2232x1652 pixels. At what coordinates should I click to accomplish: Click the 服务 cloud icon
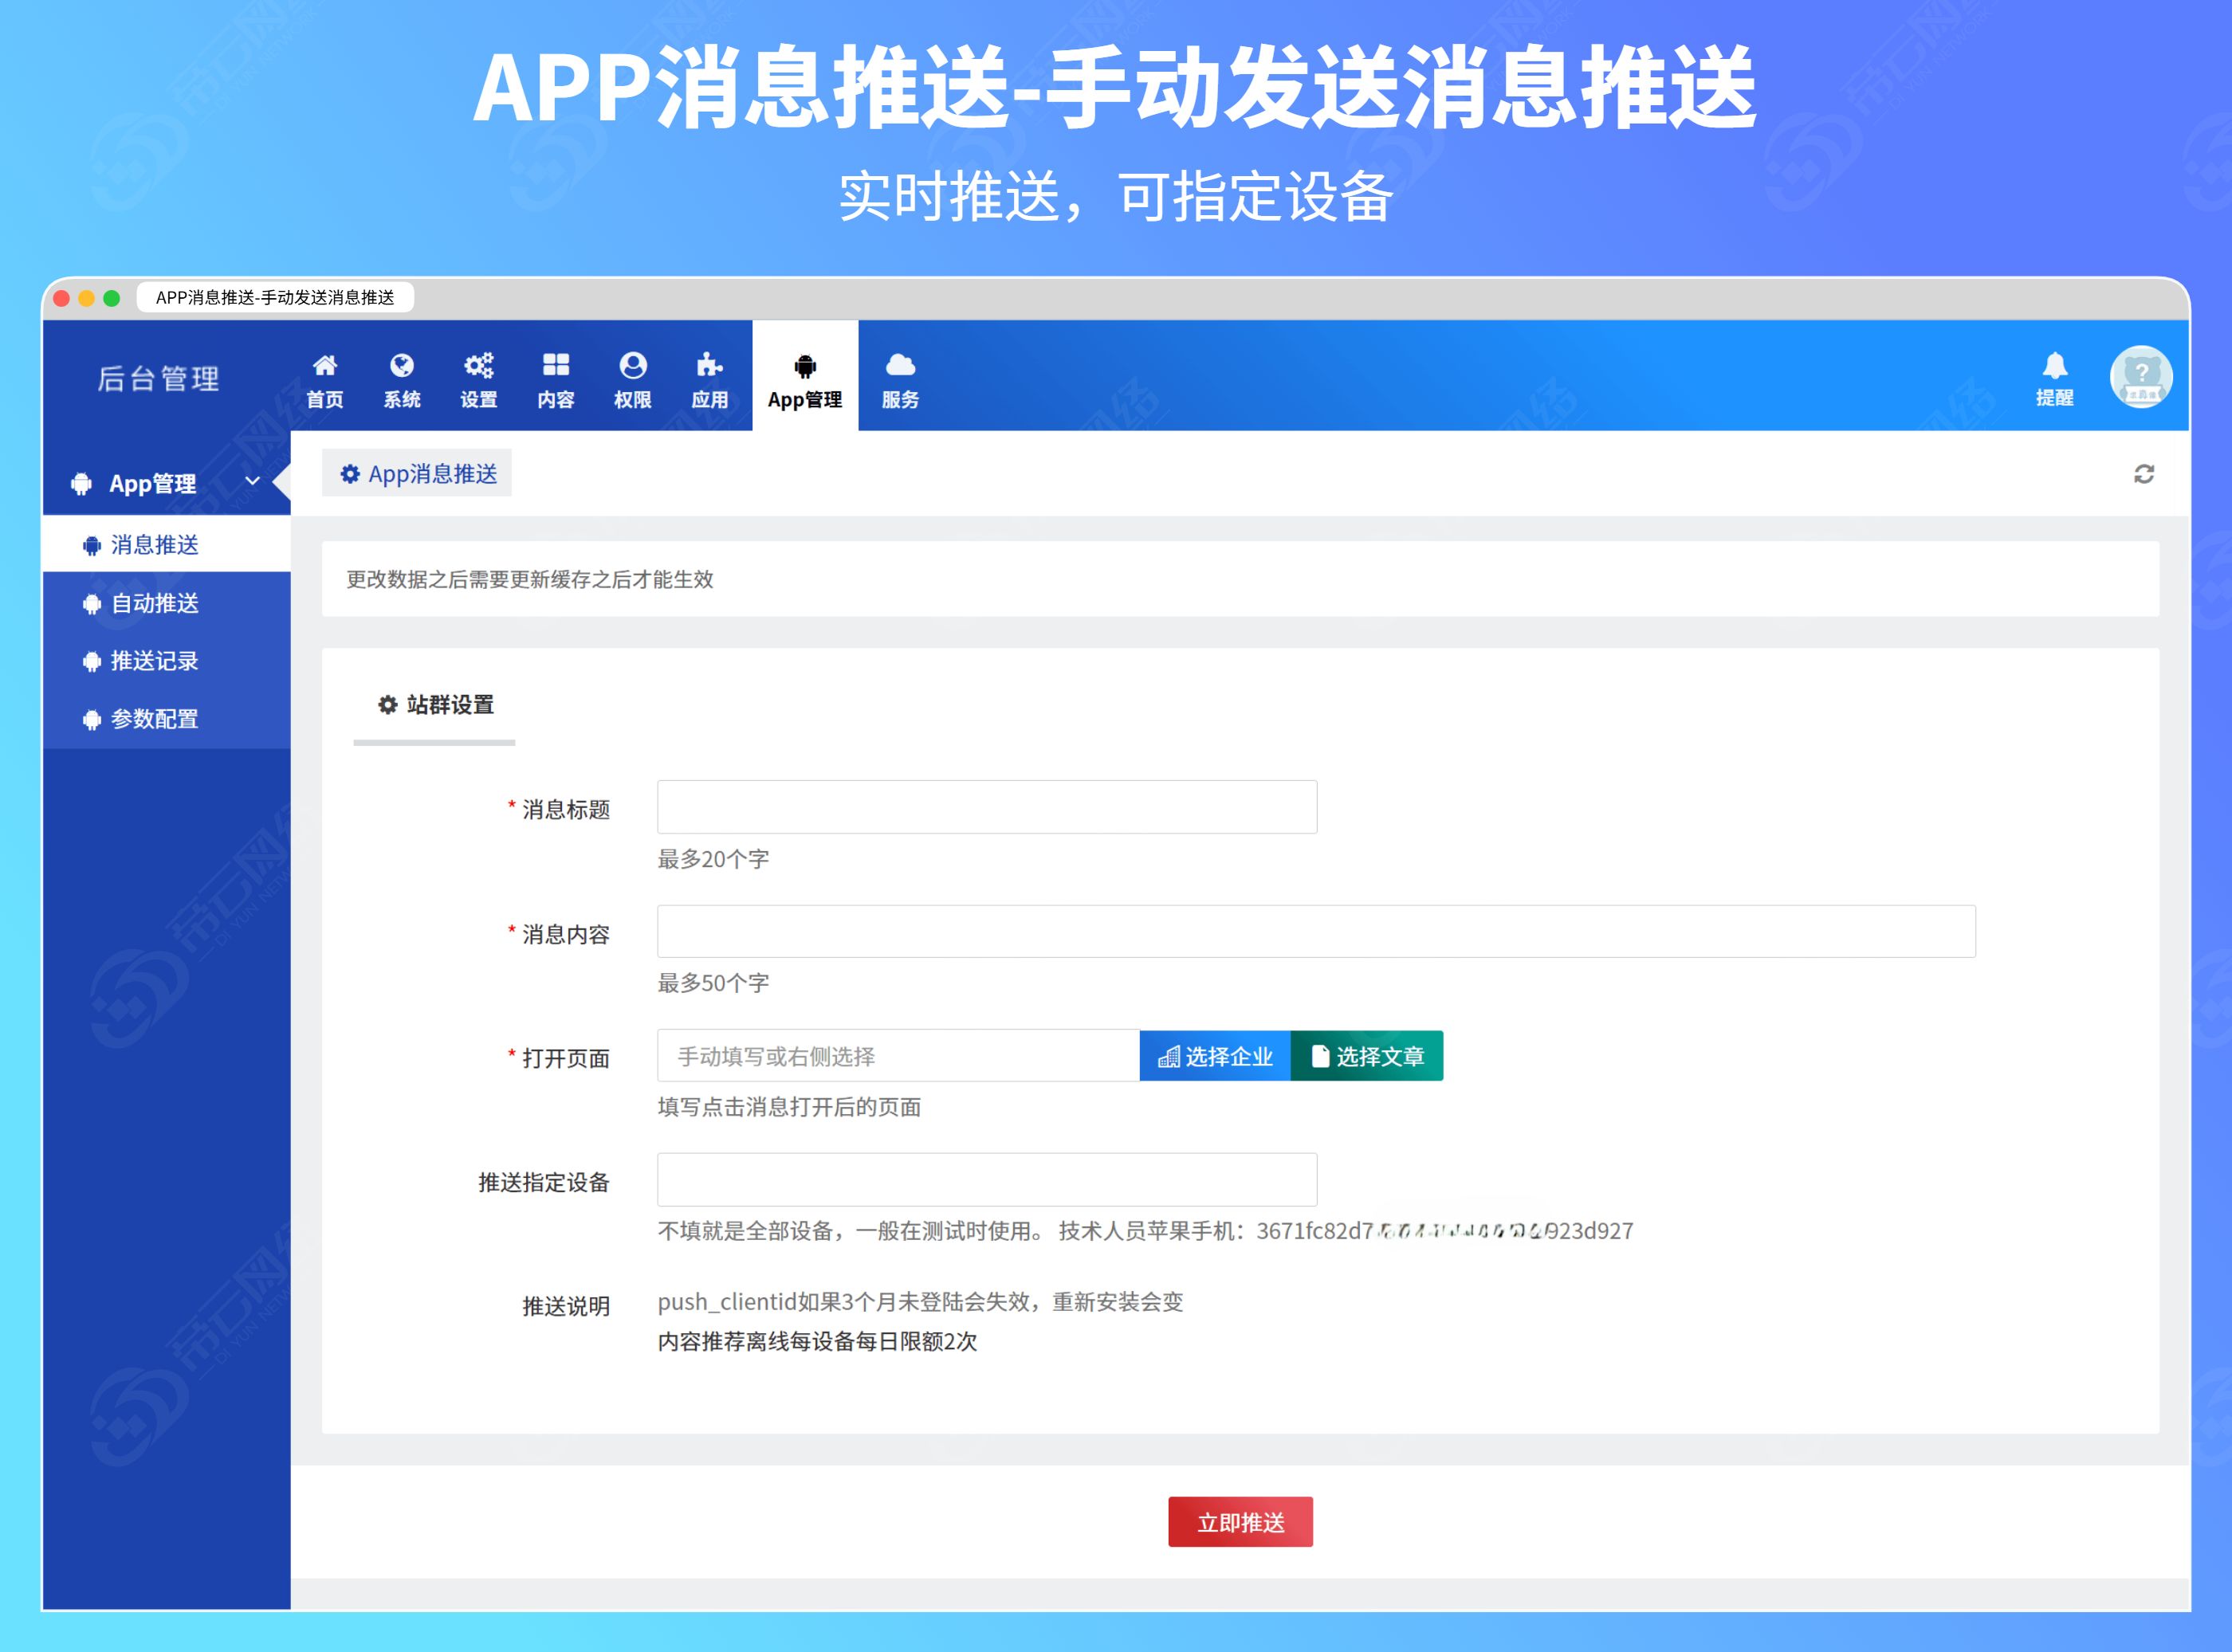point(900,366)
